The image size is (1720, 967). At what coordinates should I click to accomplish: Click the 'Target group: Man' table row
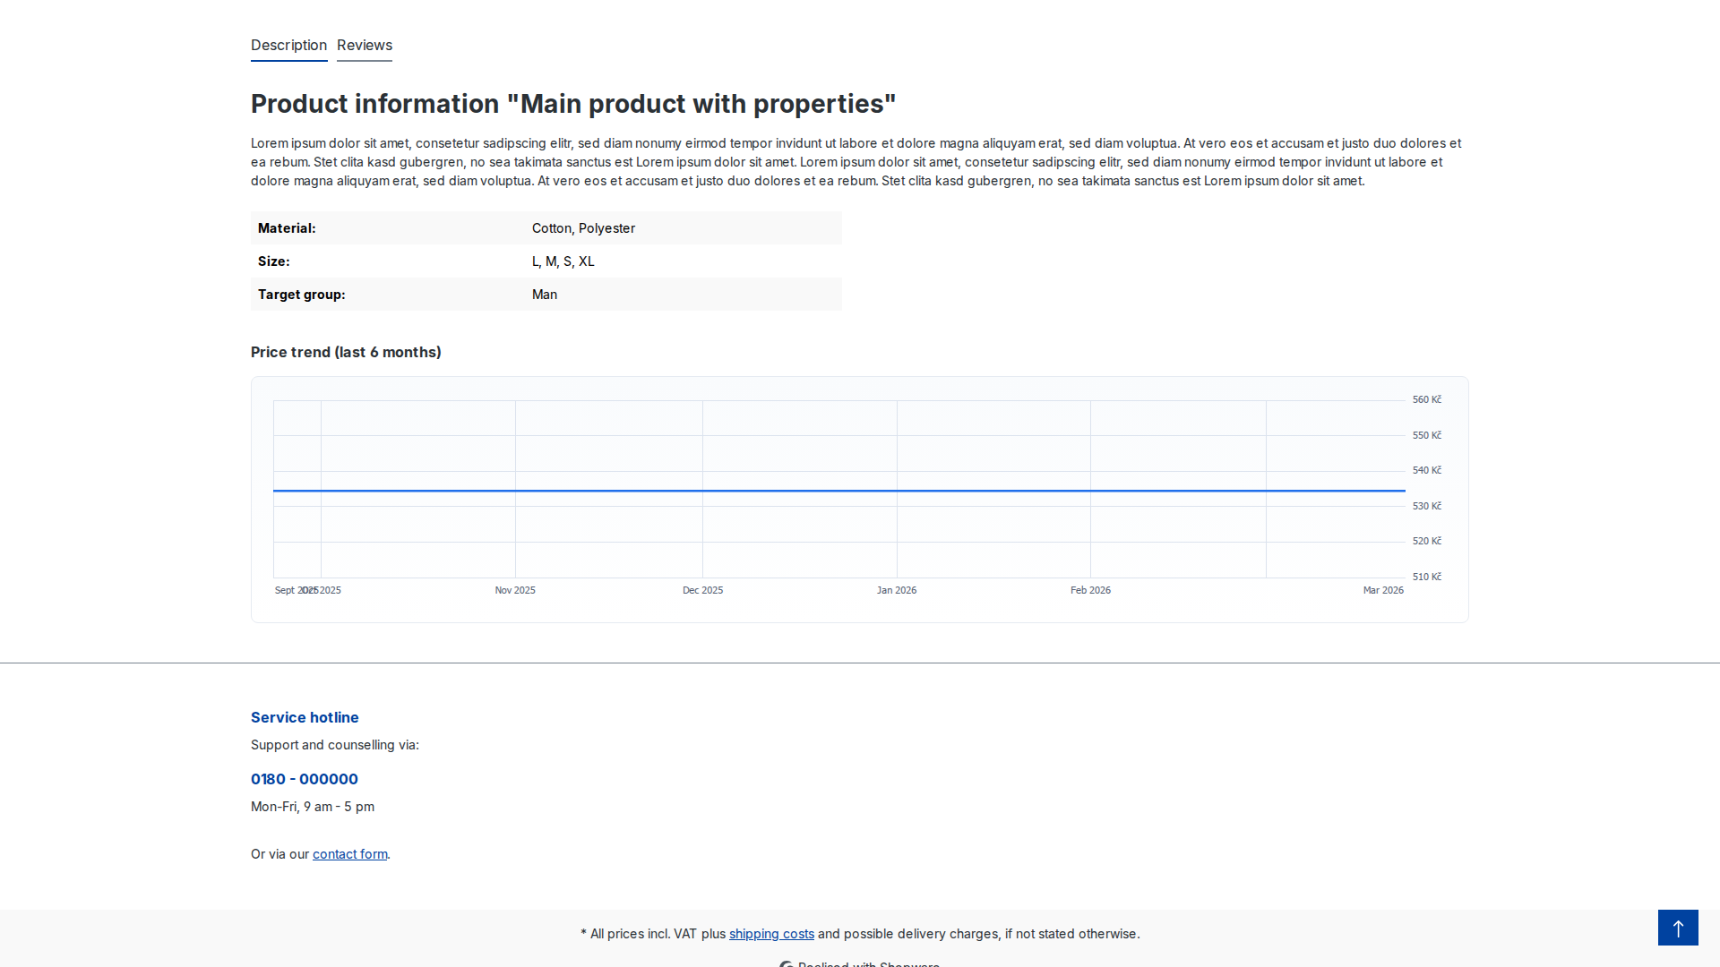tap(546, 295)
